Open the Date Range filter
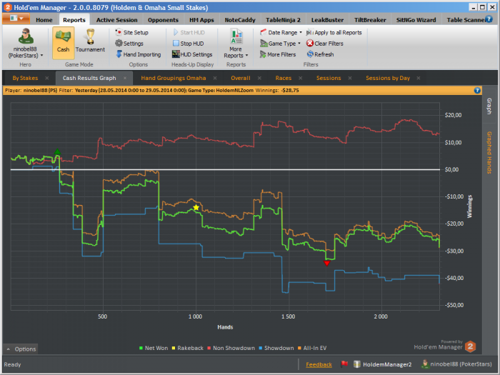The width and height of the screenshot is (500, 375). pyautogui.click(x=281, y=32)
